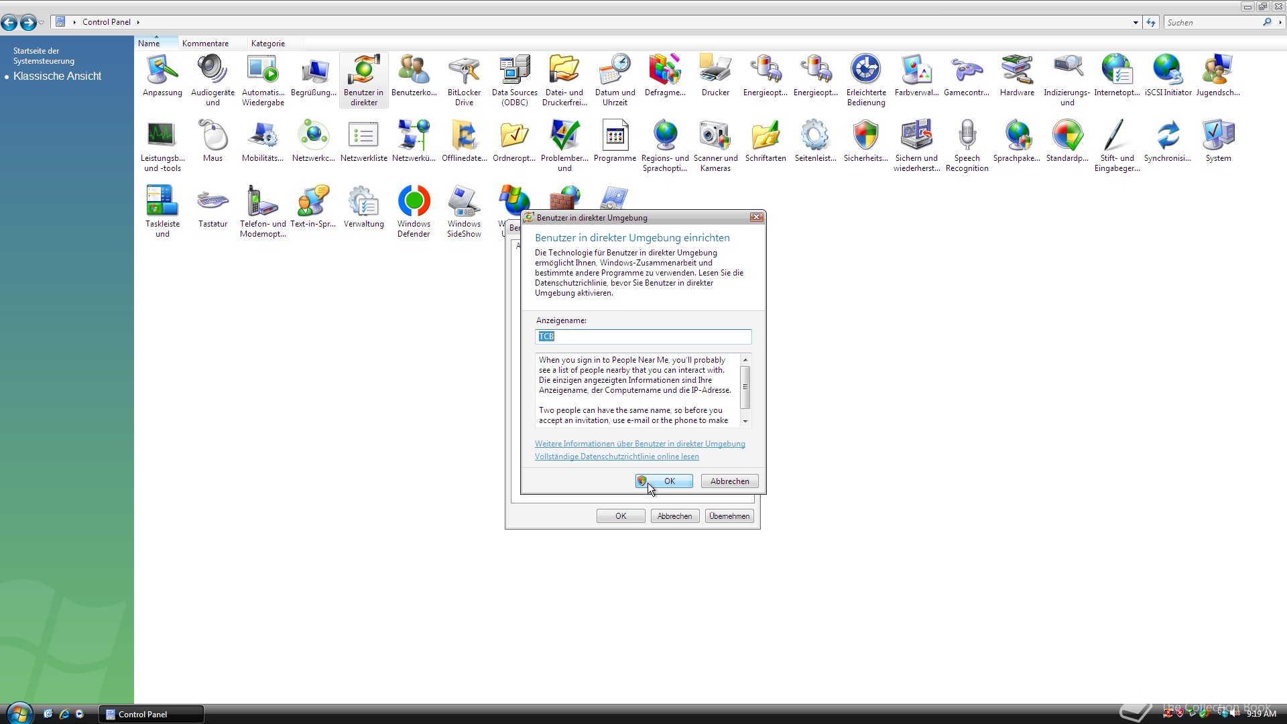Open Erleichterte Bedienung icon
1287x724 pixels.
(866, 80)
